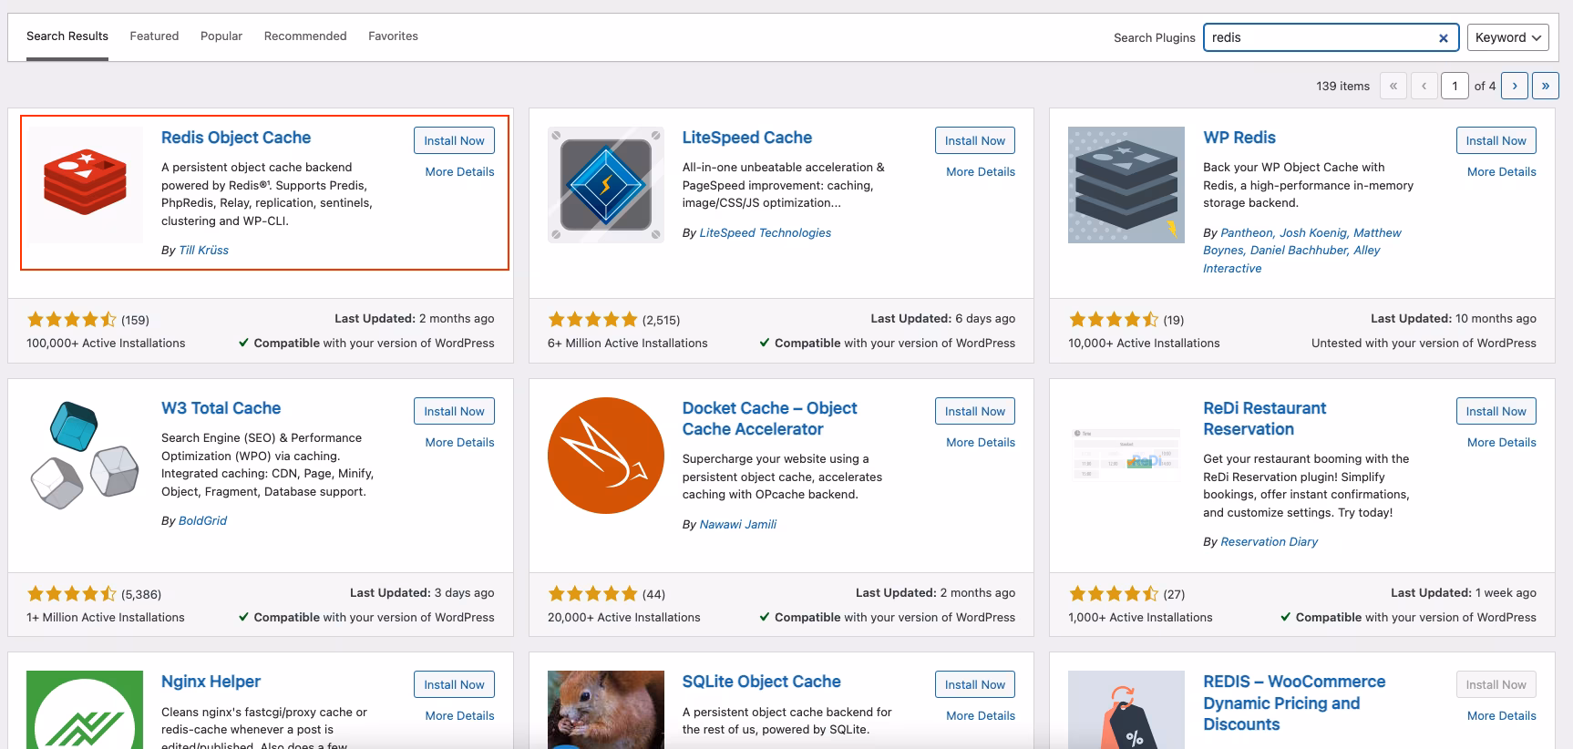More Details for REDIS WooCommerce Dynamic Pricing
This screenshot has height=749, width=1573.
[1501, 715]
